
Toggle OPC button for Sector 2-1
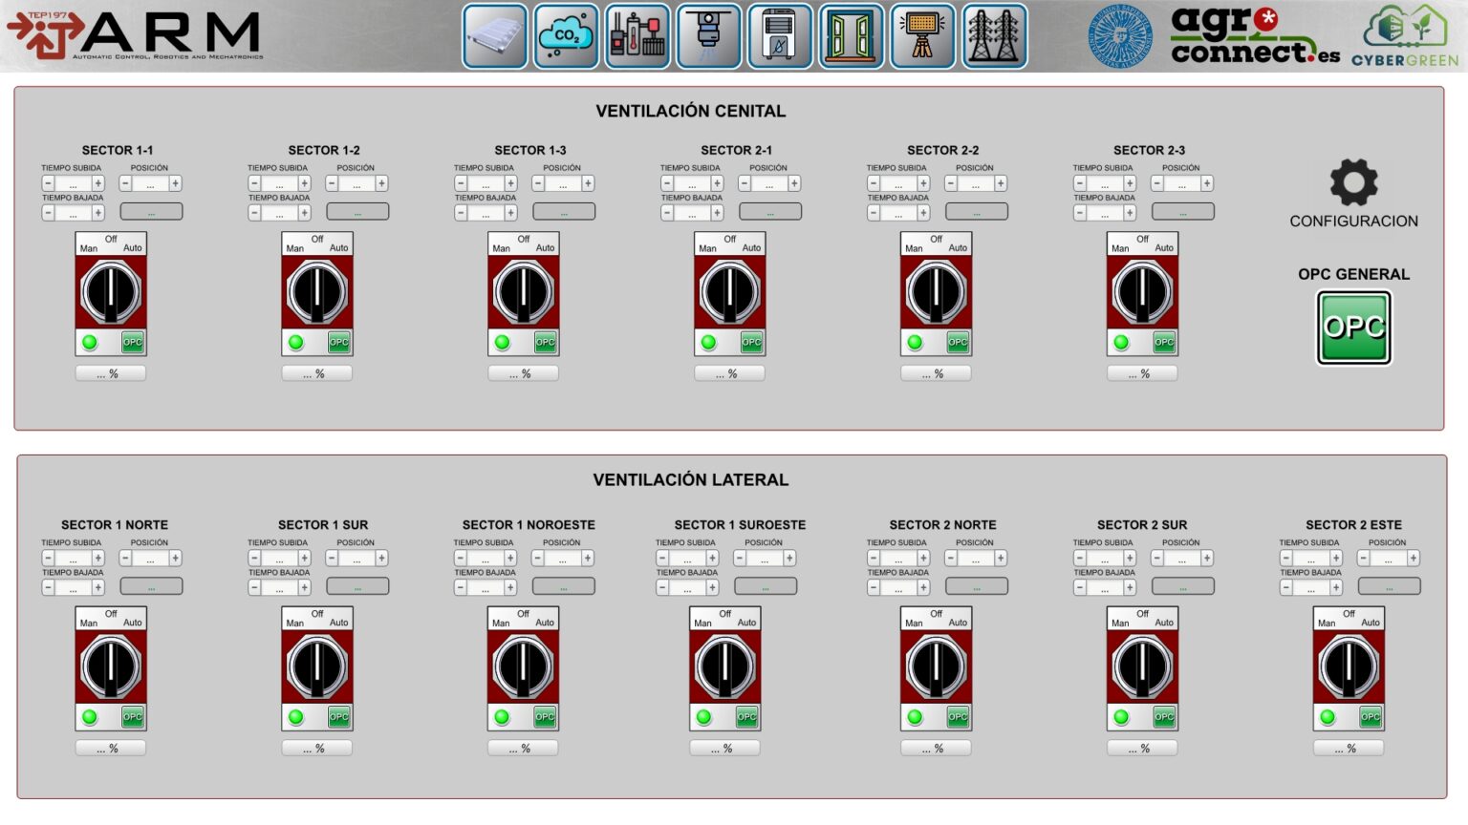(x=751, y=342)
